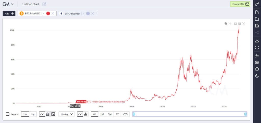The height and width of the screenshot is (123, 261).
Task: Toggle dark mode with moon icon
Action: pos(257,76)
